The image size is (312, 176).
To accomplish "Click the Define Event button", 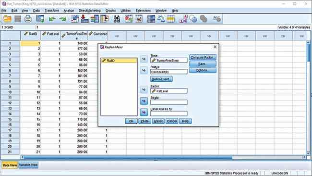I will [161, 79].
